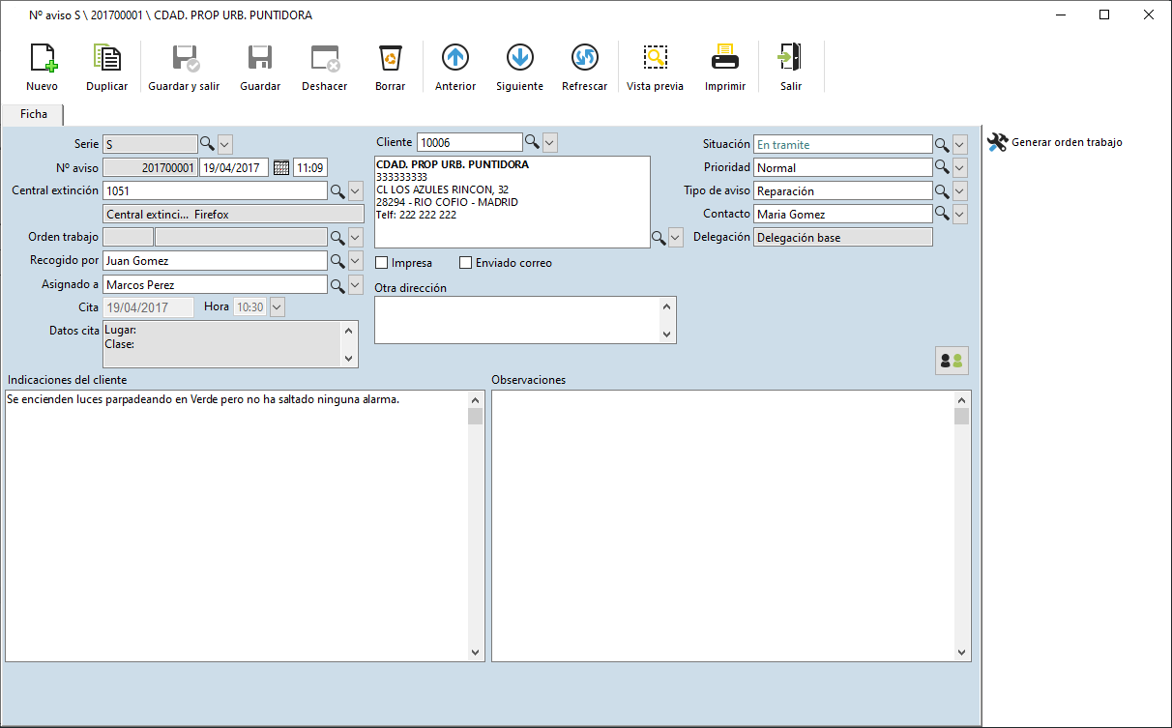
Task: Click client name CDAD. PROP URB. PUNTIDORA
Action: [x=453, y=164]
